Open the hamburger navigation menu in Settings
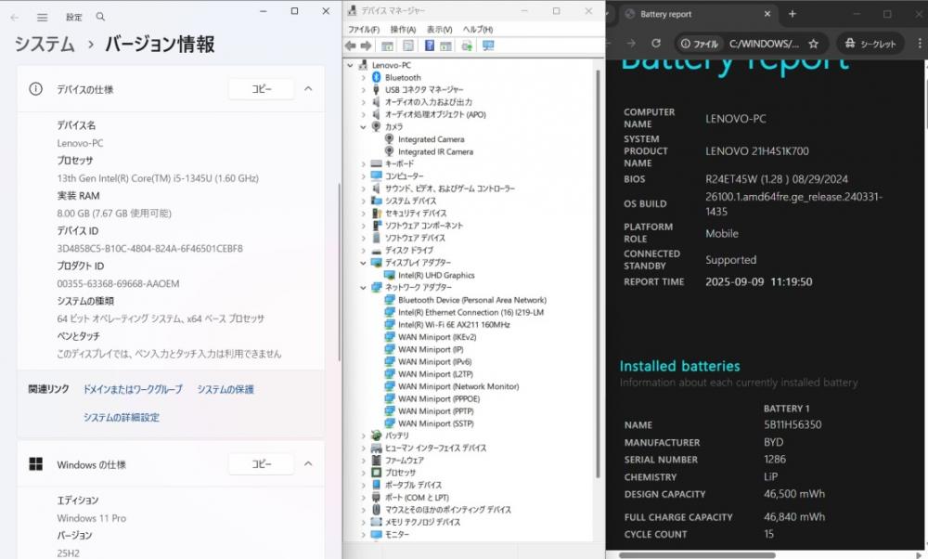 (x=42, y=17)
